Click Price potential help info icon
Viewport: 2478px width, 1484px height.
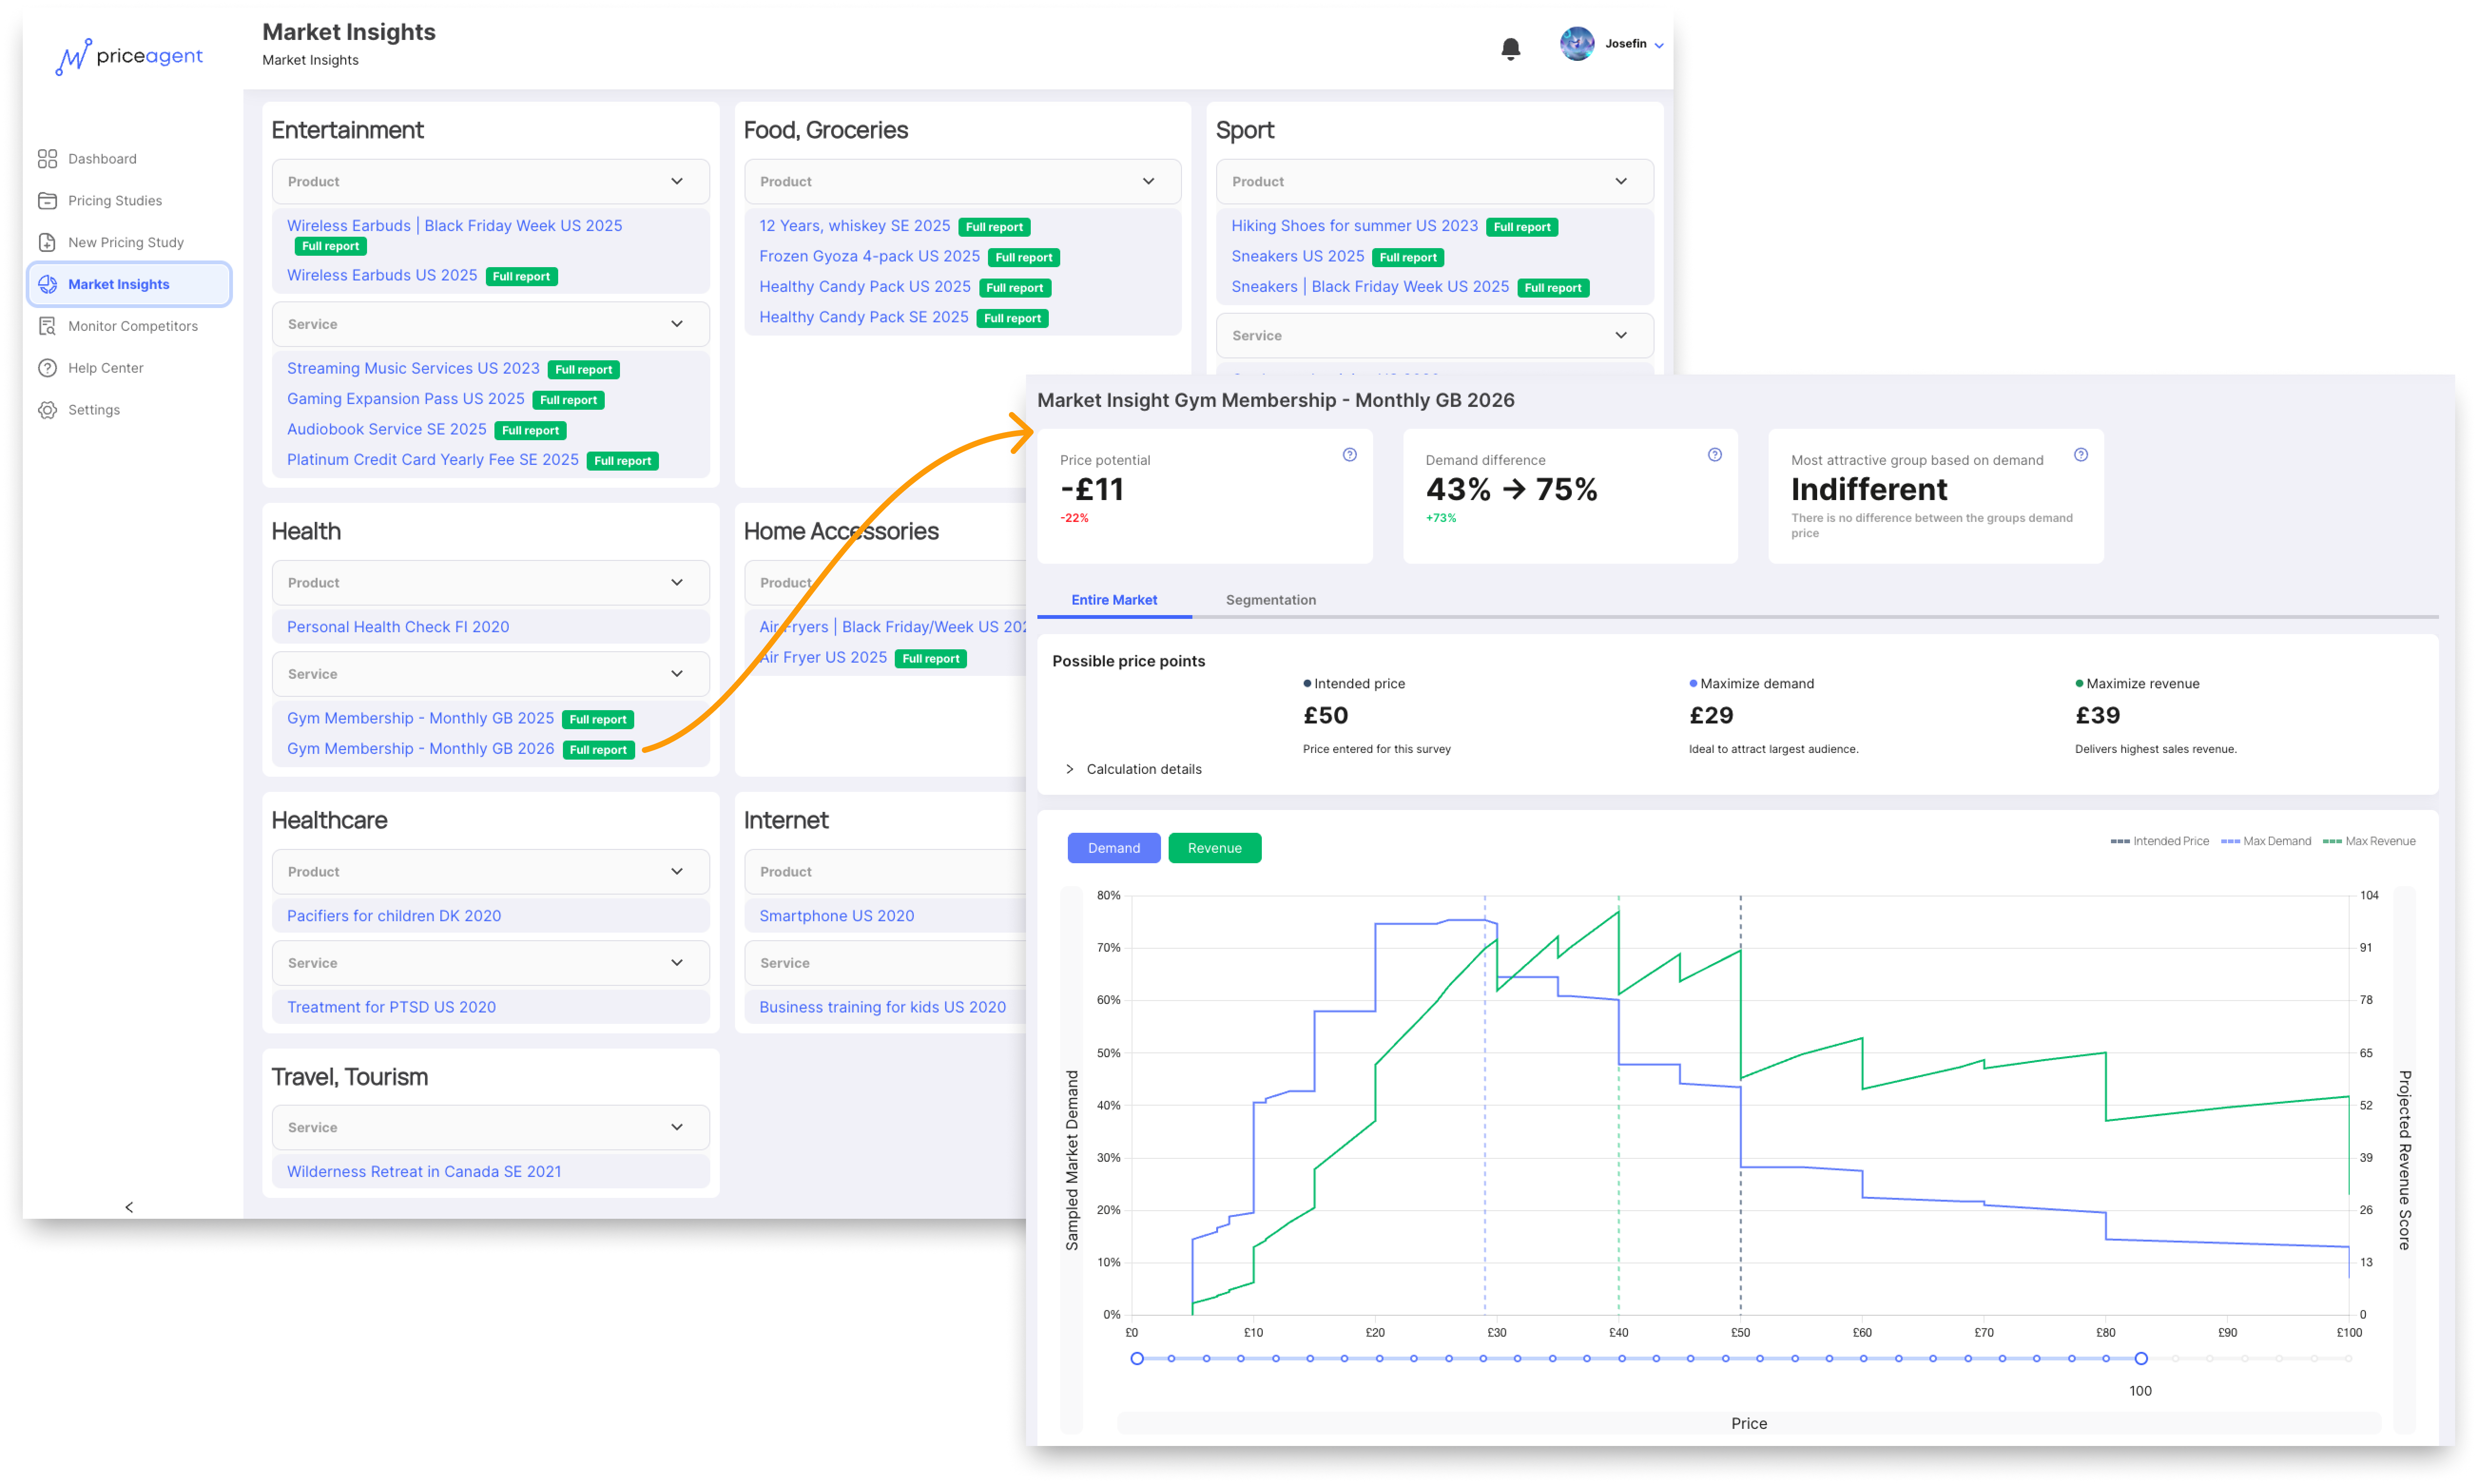pyautogui.click(x=1349, y=455)
